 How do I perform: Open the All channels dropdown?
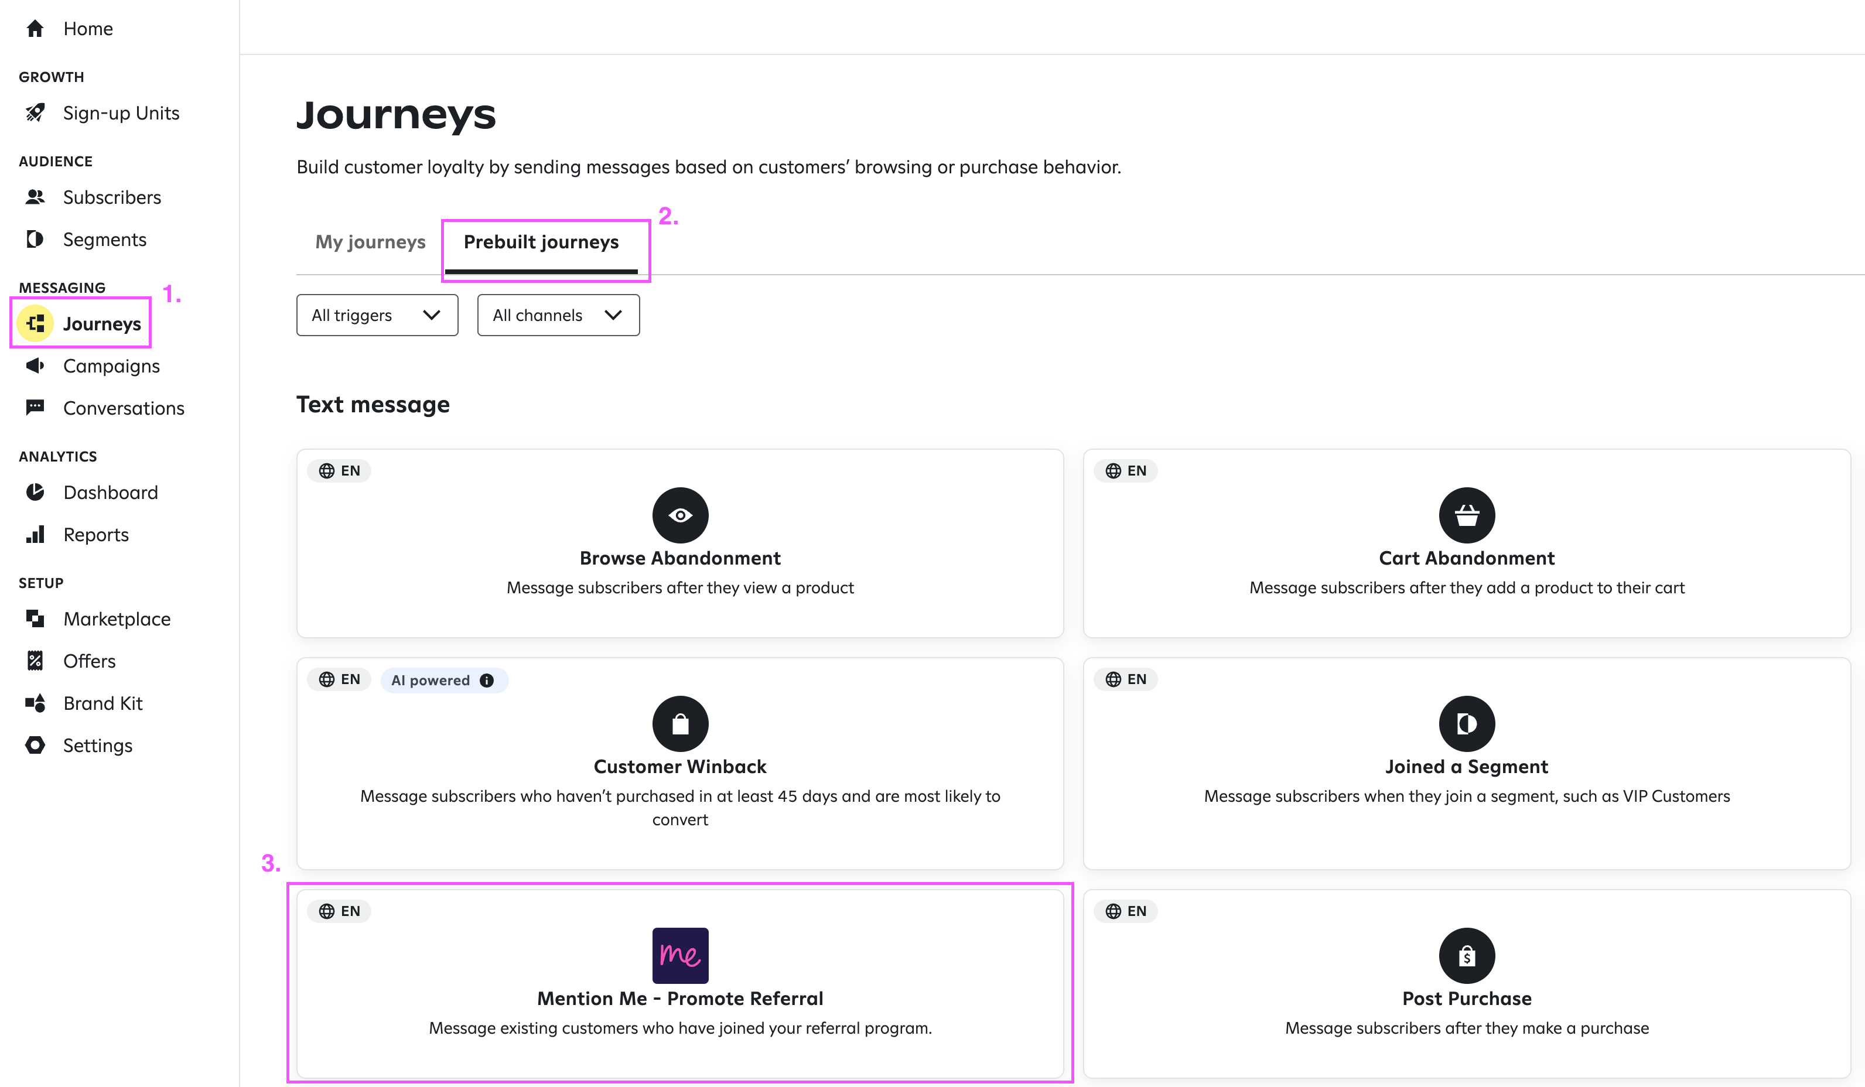[x=559, y=315]
